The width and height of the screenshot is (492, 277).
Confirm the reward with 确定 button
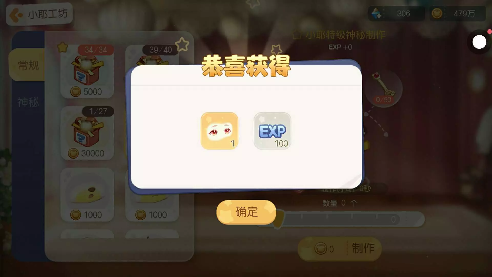[x=246, y=212]
